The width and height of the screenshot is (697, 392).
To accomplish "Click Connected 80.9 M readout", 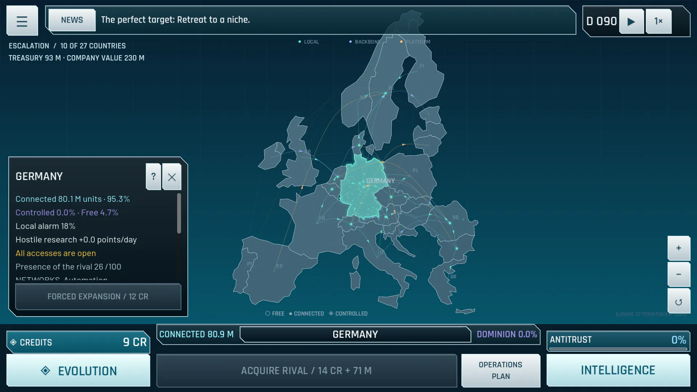I will [x=196, y=334].
